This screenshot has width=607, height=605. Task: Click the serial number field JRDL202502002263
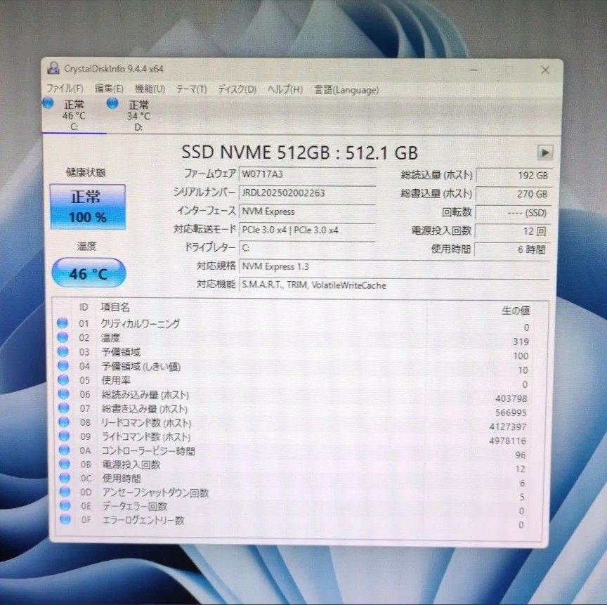[308, 193]
